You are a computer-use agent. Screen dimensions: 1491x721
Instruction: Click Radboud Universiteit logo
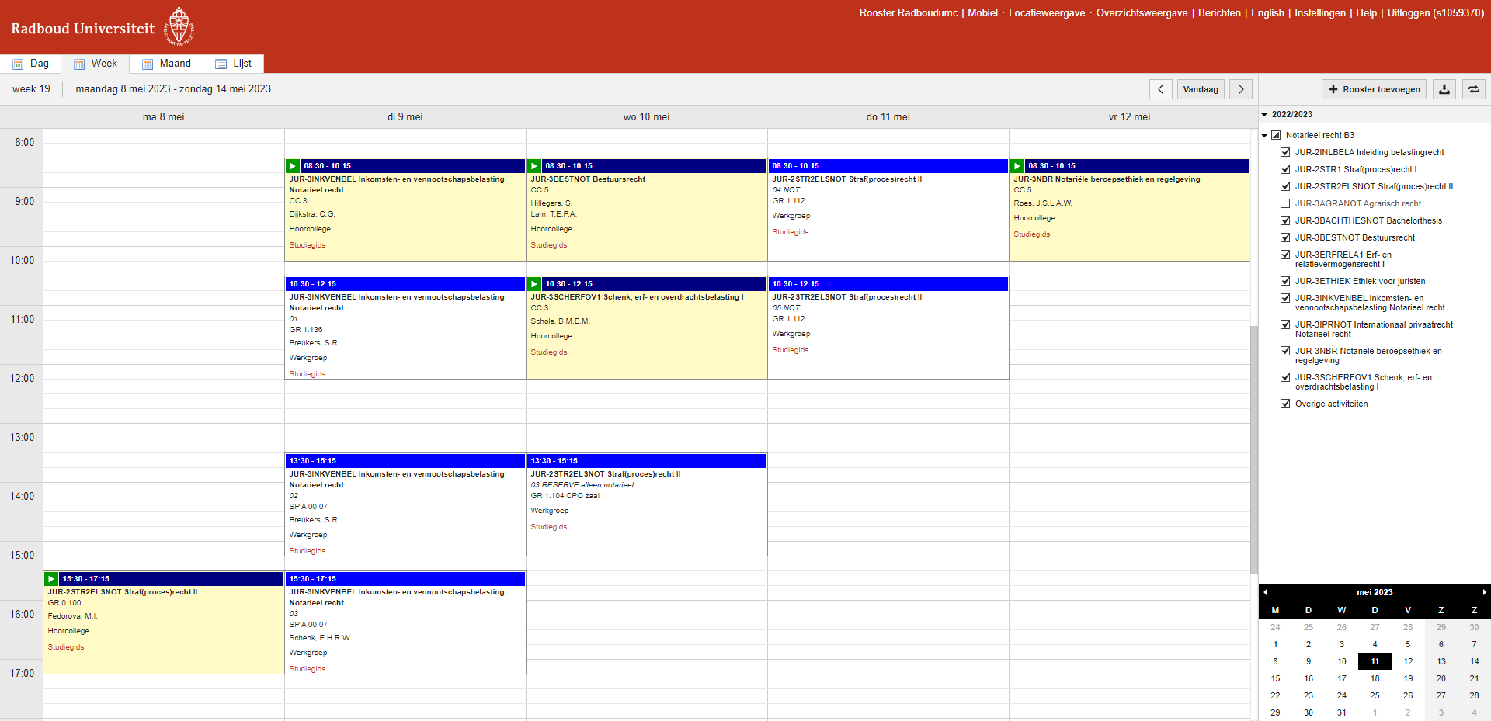(102, 28)
